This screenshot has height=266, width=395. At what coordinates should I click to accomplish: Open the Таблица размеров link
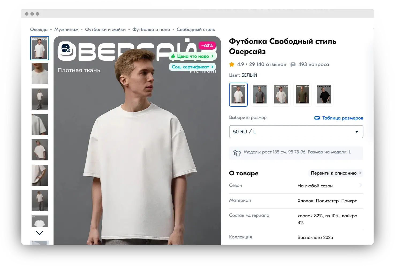pos(343,118)
